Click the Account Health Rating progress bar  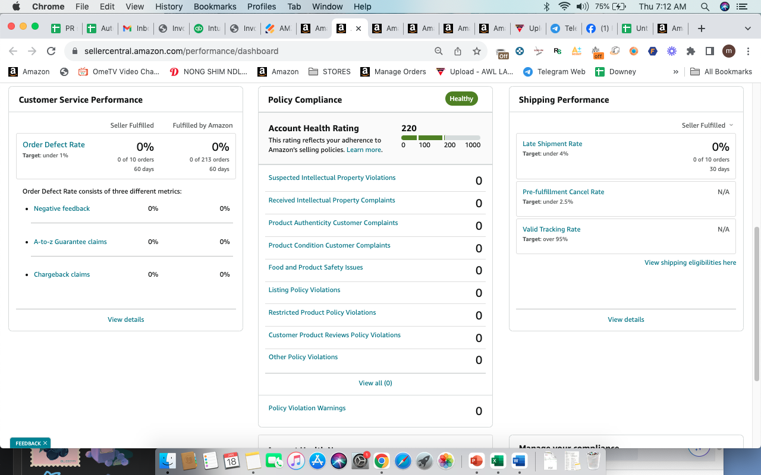click(x=441, y=138)
